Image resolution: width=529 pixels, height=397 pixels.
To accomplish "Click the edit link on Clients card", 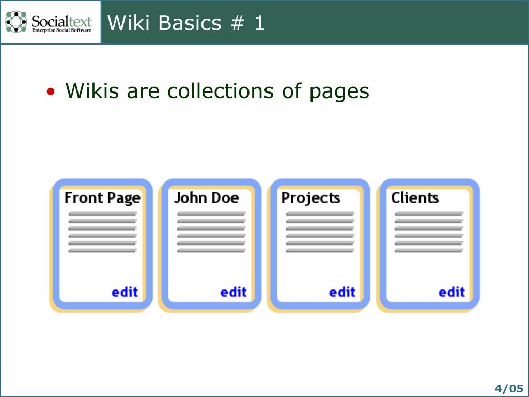I will coord(452,292).
